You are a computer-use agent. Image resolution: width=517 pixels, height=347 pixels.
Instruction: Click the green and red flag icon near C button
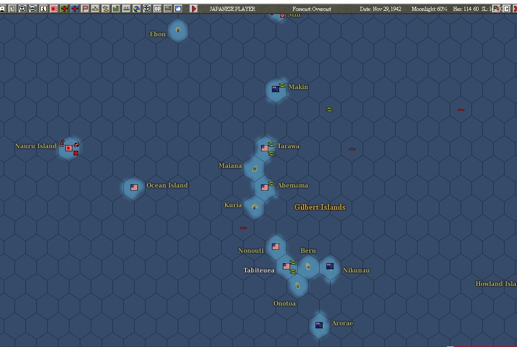[496, 9]
